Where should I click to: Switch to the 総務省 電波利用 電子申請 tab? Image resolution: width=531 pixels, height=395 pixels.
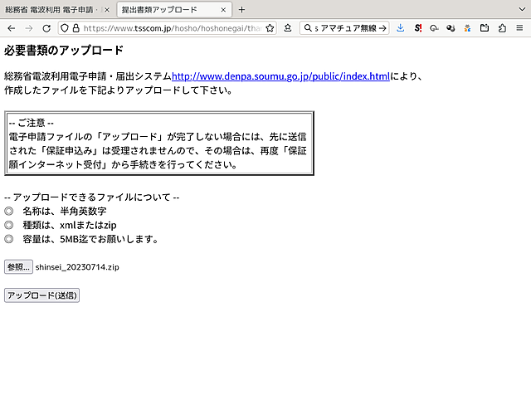click(51, 10)
